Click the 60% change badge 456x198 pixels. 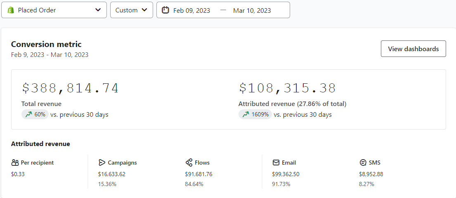point(35,115)
